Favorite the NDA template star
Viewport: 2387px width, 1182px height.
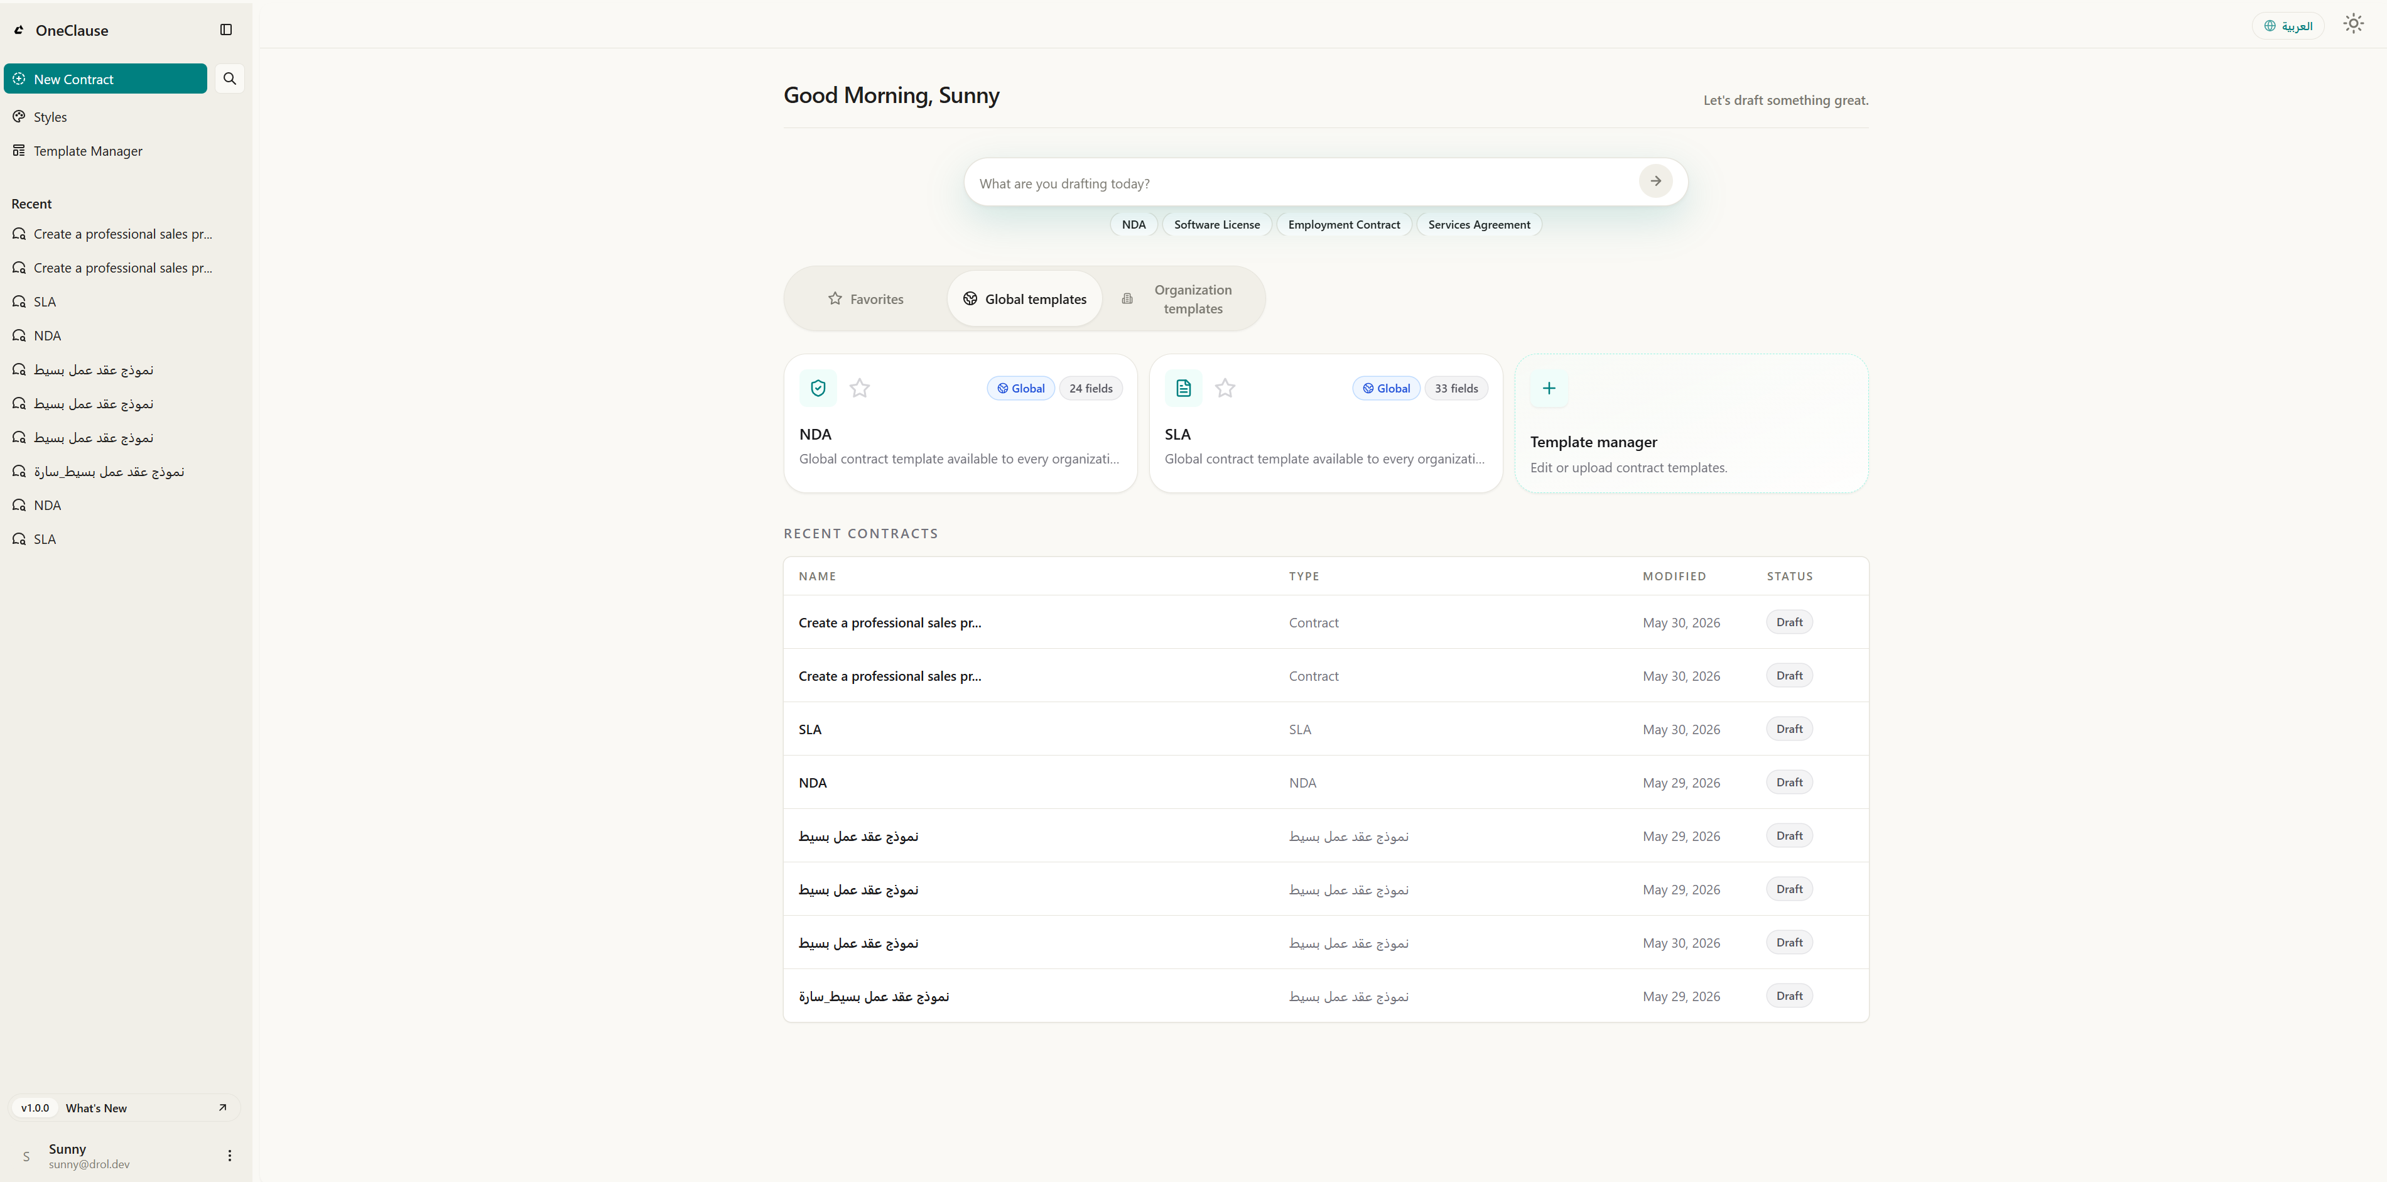(x=860, y=388)
